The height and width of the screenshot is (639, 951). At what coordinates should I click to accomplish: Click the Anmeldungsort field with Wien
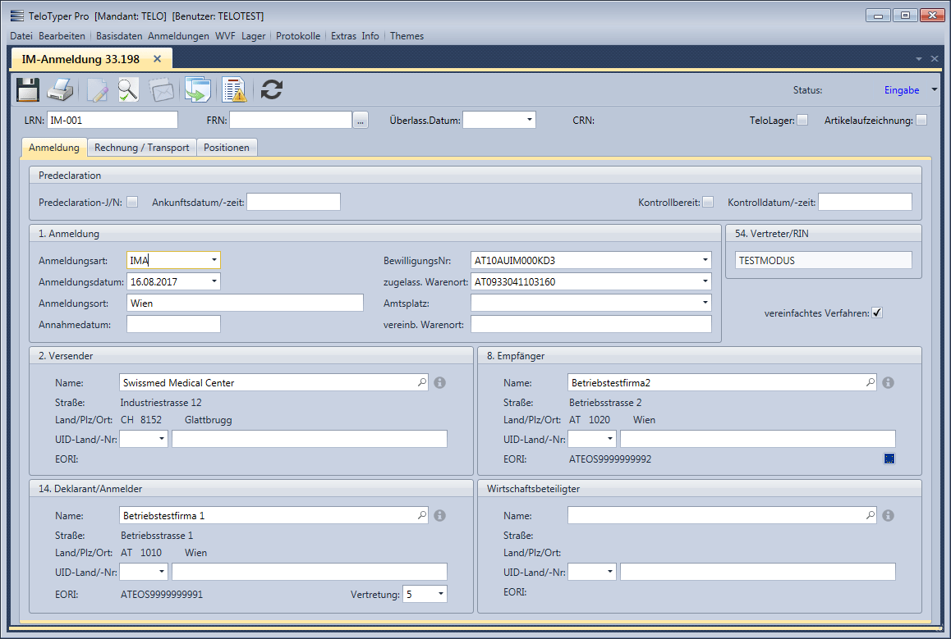tap(245, 303)
